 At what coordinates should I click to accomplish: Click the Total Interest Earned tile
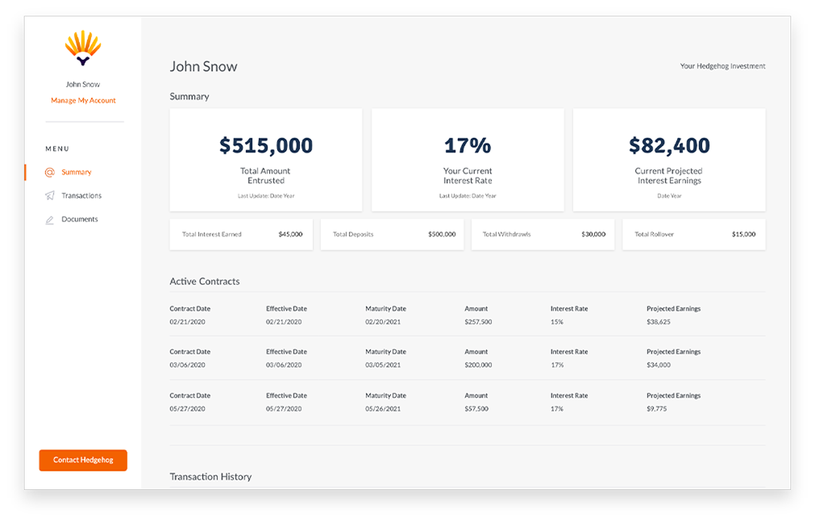click(241, 234)
